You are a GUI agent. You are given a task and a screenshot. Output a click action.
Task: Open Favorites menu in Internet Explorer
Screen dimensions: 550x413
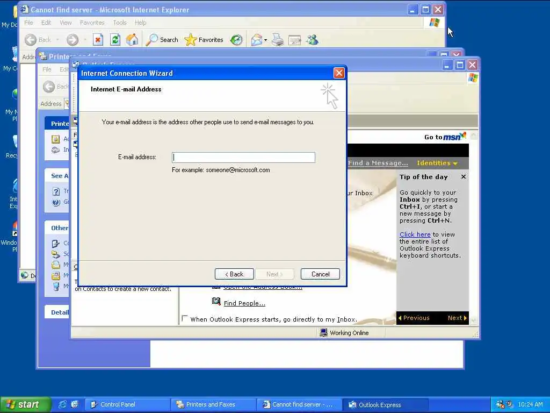(x=92, y=23)
